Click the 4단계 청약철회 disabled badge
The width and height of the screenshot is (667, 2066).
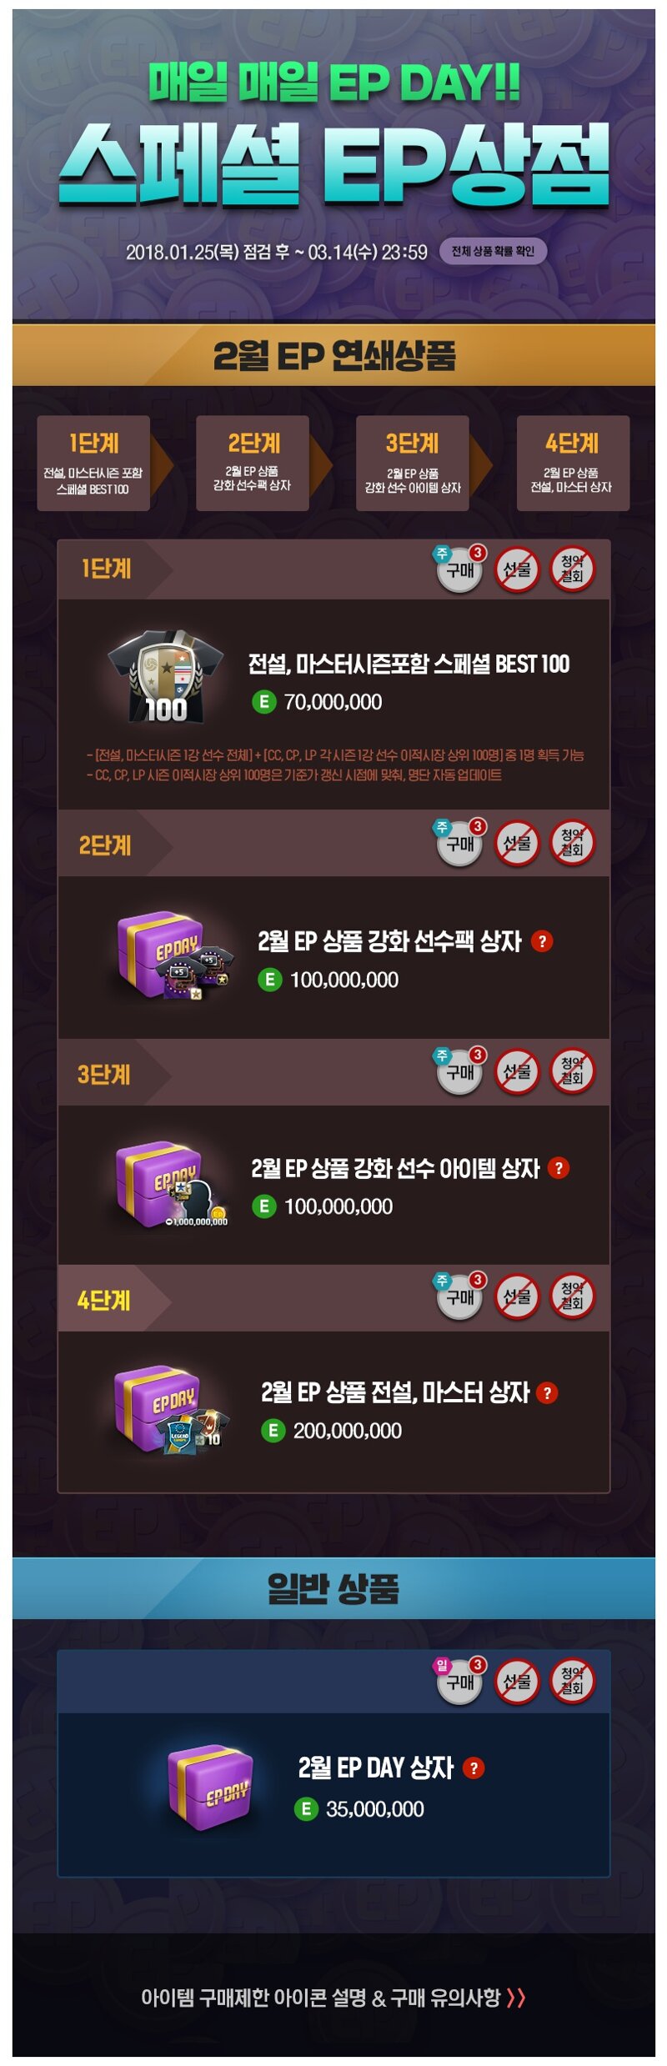coord(572,1296)
